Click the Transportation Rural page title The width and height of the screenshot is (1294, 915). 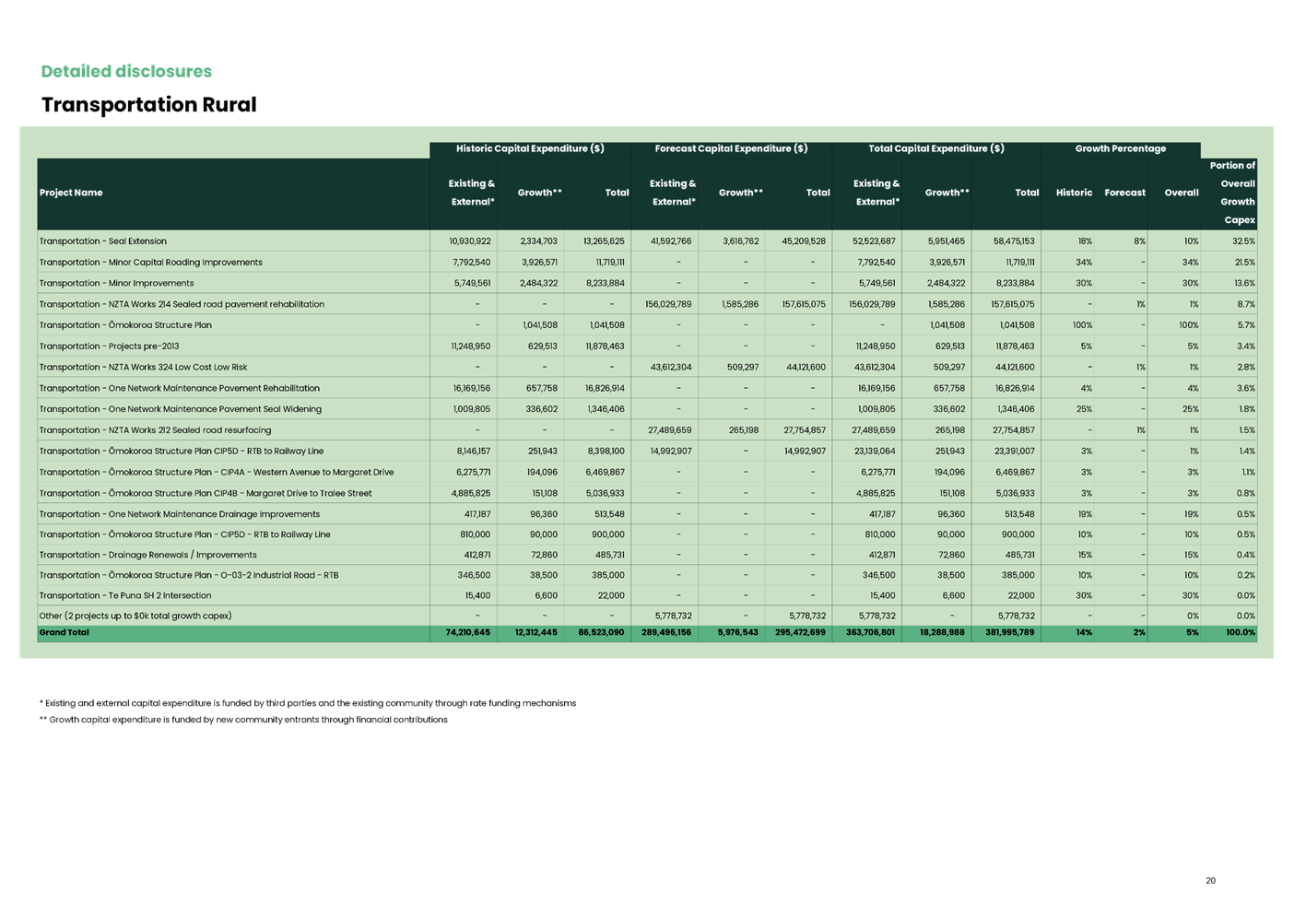pyautogui.click(x=147, y=105)
